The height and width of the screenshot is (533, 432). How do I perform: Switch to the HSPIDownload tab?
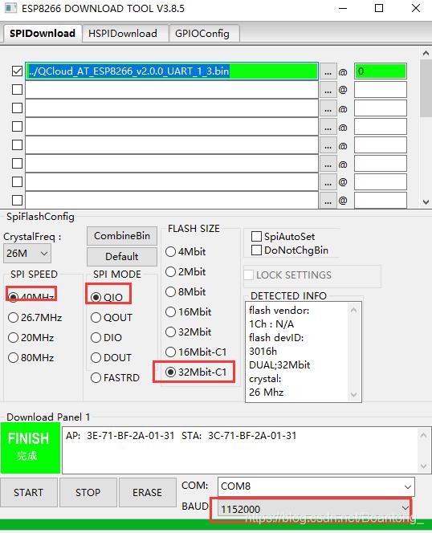coord(123,34)
